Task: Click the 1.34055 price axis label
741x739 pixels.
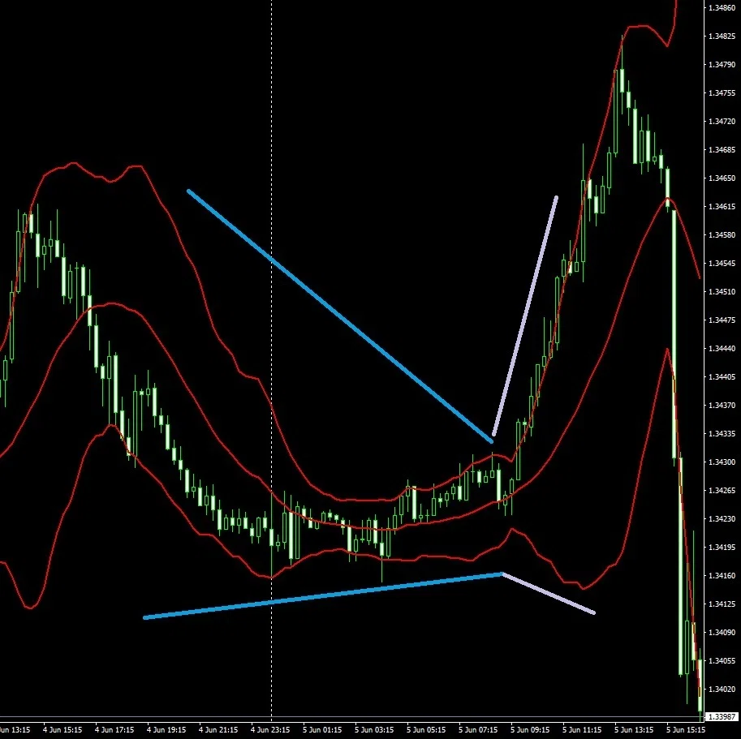Action: point(722,660)
